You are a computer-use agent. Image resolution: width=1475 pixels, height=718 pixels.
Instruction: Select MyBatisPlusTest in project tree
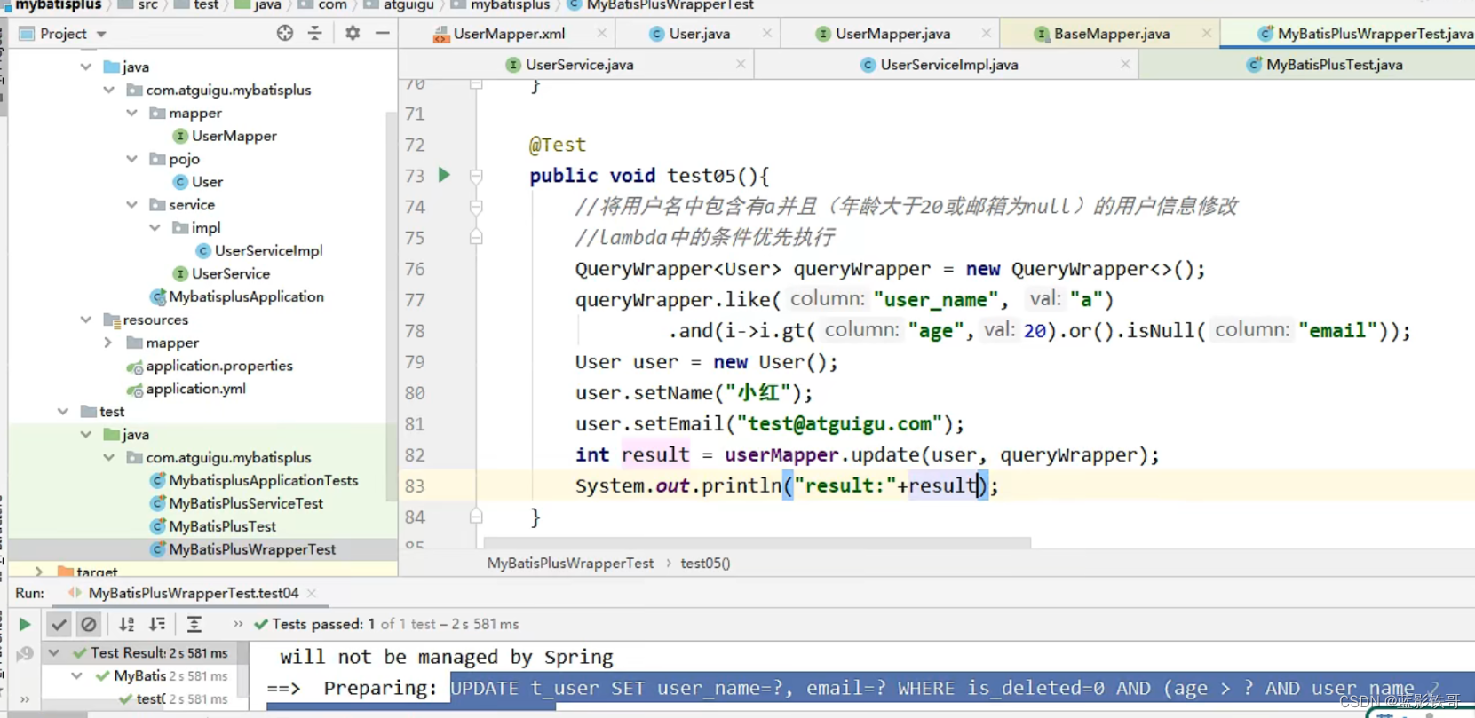click(222, 526)
